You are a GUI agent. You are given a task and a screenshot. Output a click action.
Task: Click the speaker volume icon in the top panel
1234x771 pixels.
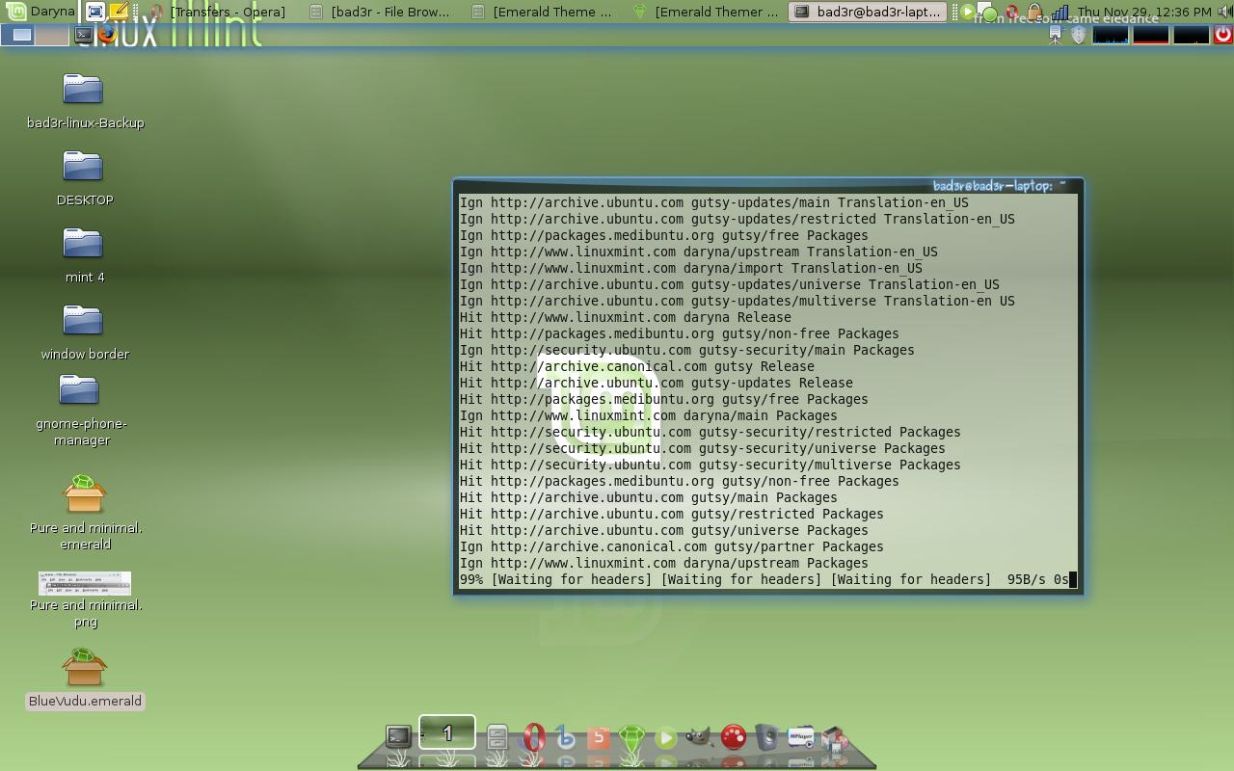[x=1224, y=11]
